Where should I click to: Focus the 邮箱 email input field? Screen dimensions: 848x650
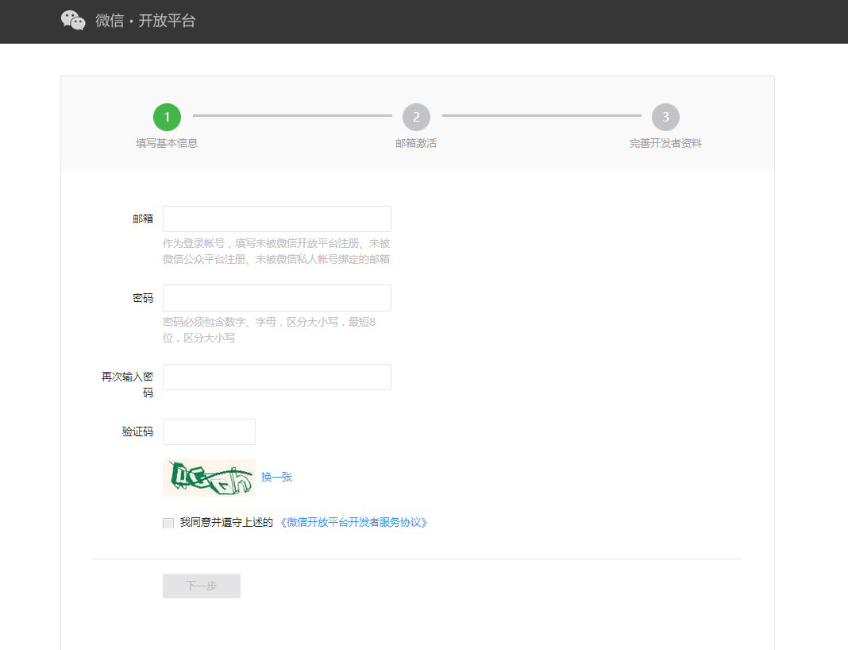point(277,219)
